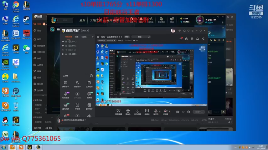Expand speaker volume arrow beside 扬声器
Viewport: 268px width, 150px height.
click(170, 111)
